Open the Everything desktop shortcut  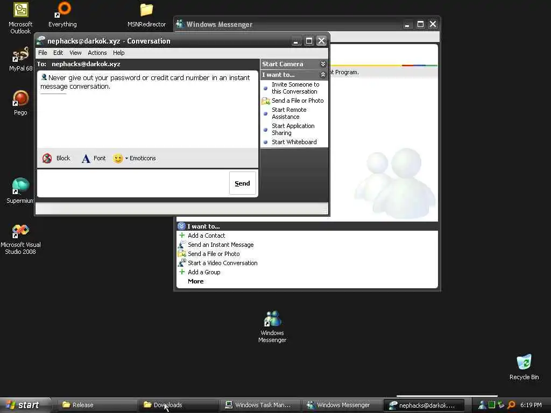[62, 15]
